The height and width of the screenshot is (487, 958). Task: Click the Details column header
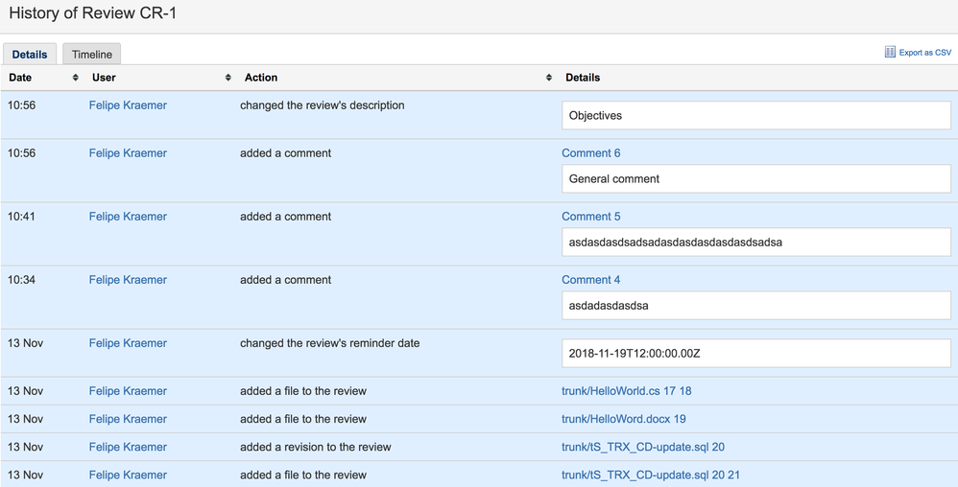point(583,78)
